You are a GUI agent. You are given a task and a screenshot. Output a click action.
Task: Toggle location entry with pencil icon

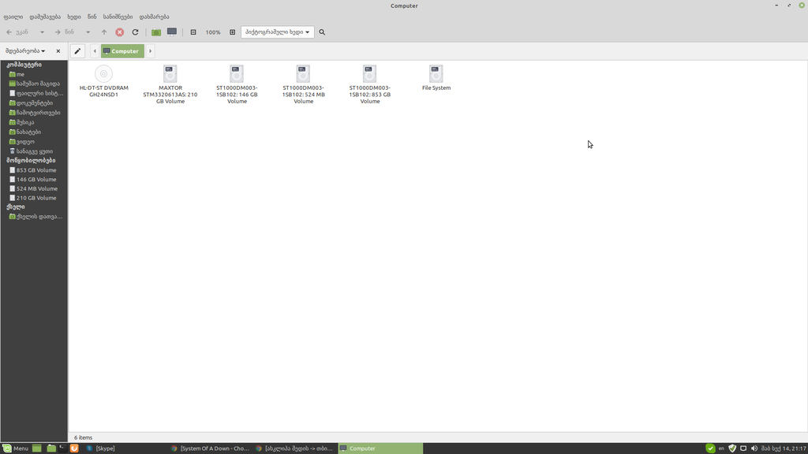(x=77, y=51)
